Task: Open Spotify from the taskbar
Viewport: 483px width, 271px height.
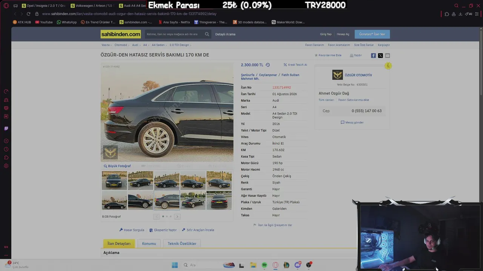Action: tap(264, 265)
